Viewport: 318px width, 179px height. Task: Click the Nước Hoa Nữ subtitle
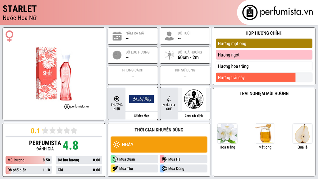(20, 18)
